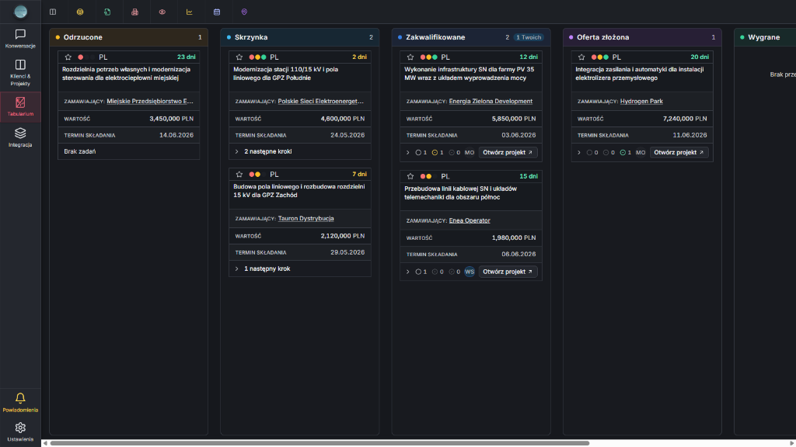Click in-progress tasks counter on Energia Zielona card
Image resolution: width=796 pixels, height=447 pixels.
tap(438, 153)
